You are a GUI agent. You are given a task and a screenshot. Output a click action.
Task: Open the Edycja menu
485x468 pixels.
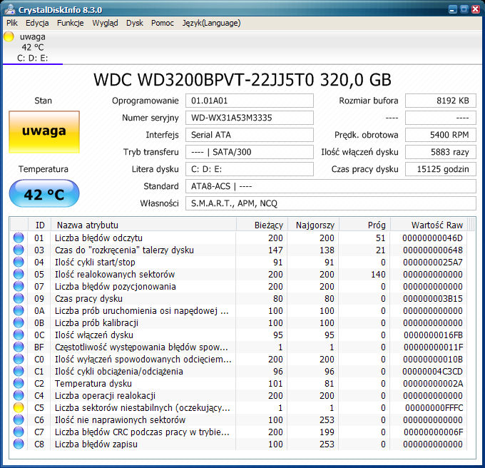pos(37,24)
